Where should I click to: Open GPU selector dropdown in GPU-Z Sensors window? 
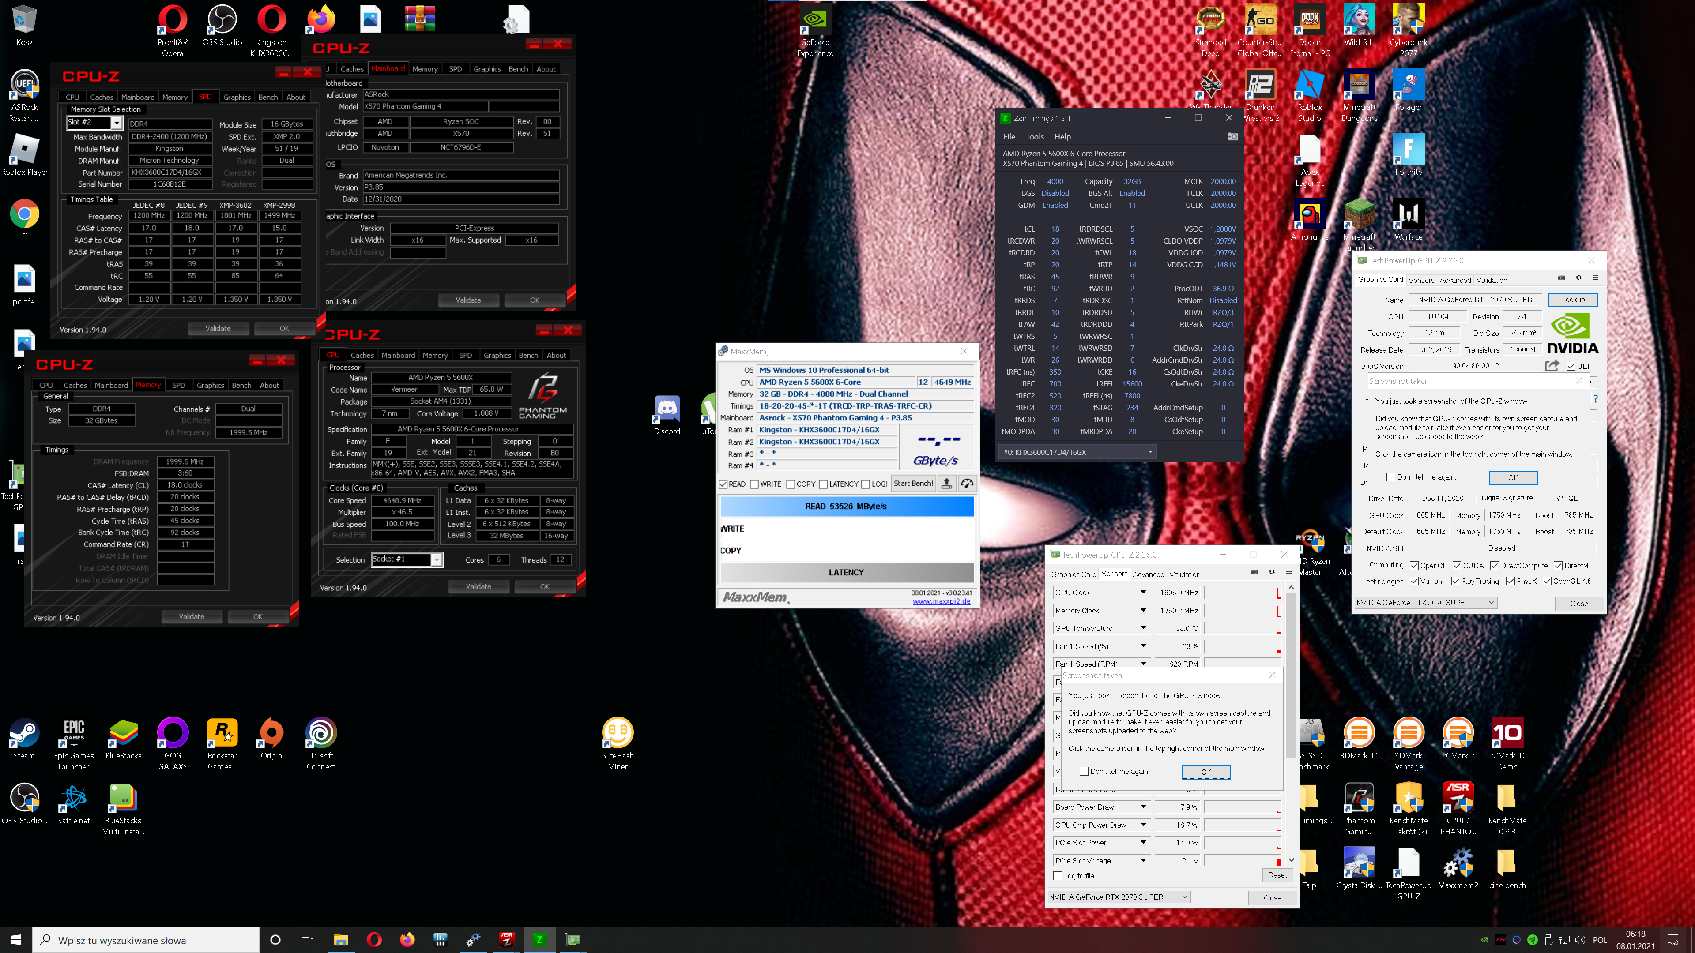[x=1119, y=897]
